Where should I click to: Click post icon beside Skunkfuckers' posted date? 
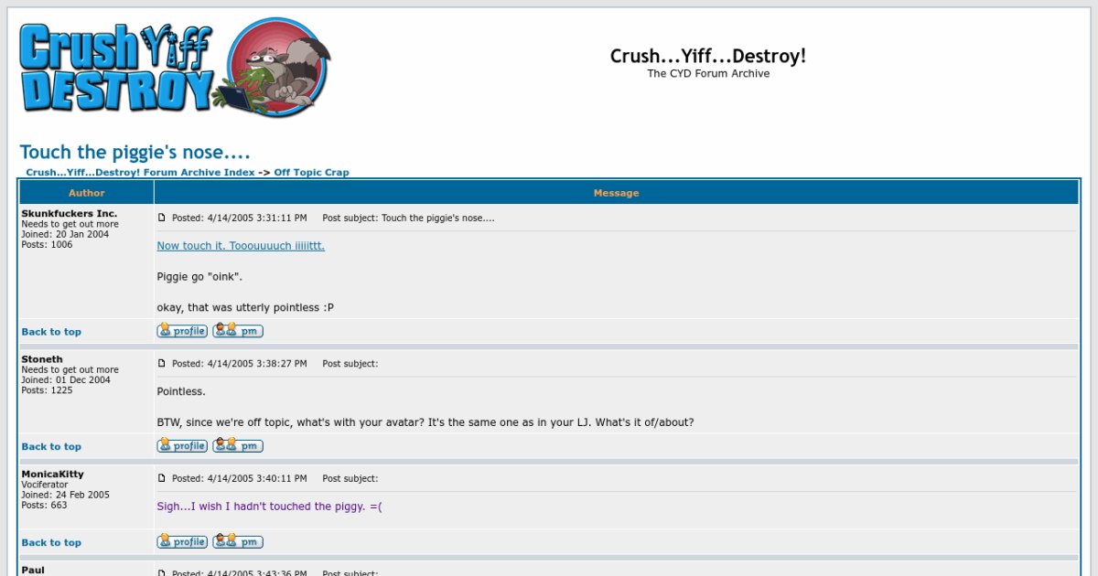pyautogui.click(x=162, y=218)
